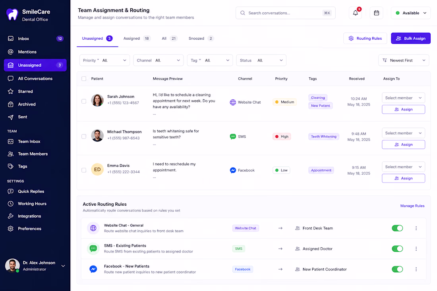Click the High priority badge

[x=282, y=137]
